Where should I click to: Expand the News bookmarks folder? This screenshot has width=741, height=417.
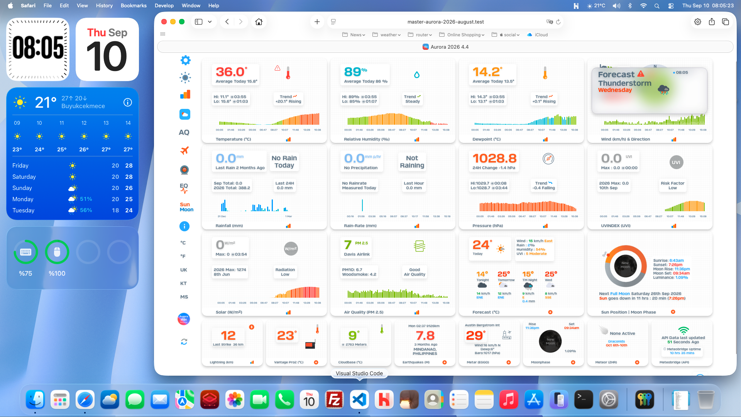click(x=354, y=35)
